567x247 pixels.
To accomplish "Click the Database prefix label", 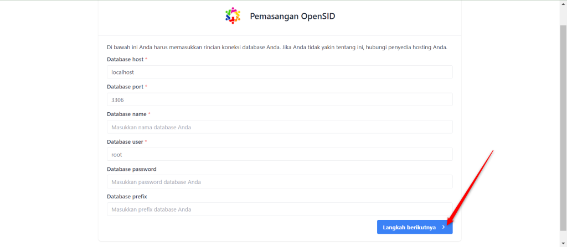I will (127, 197).
